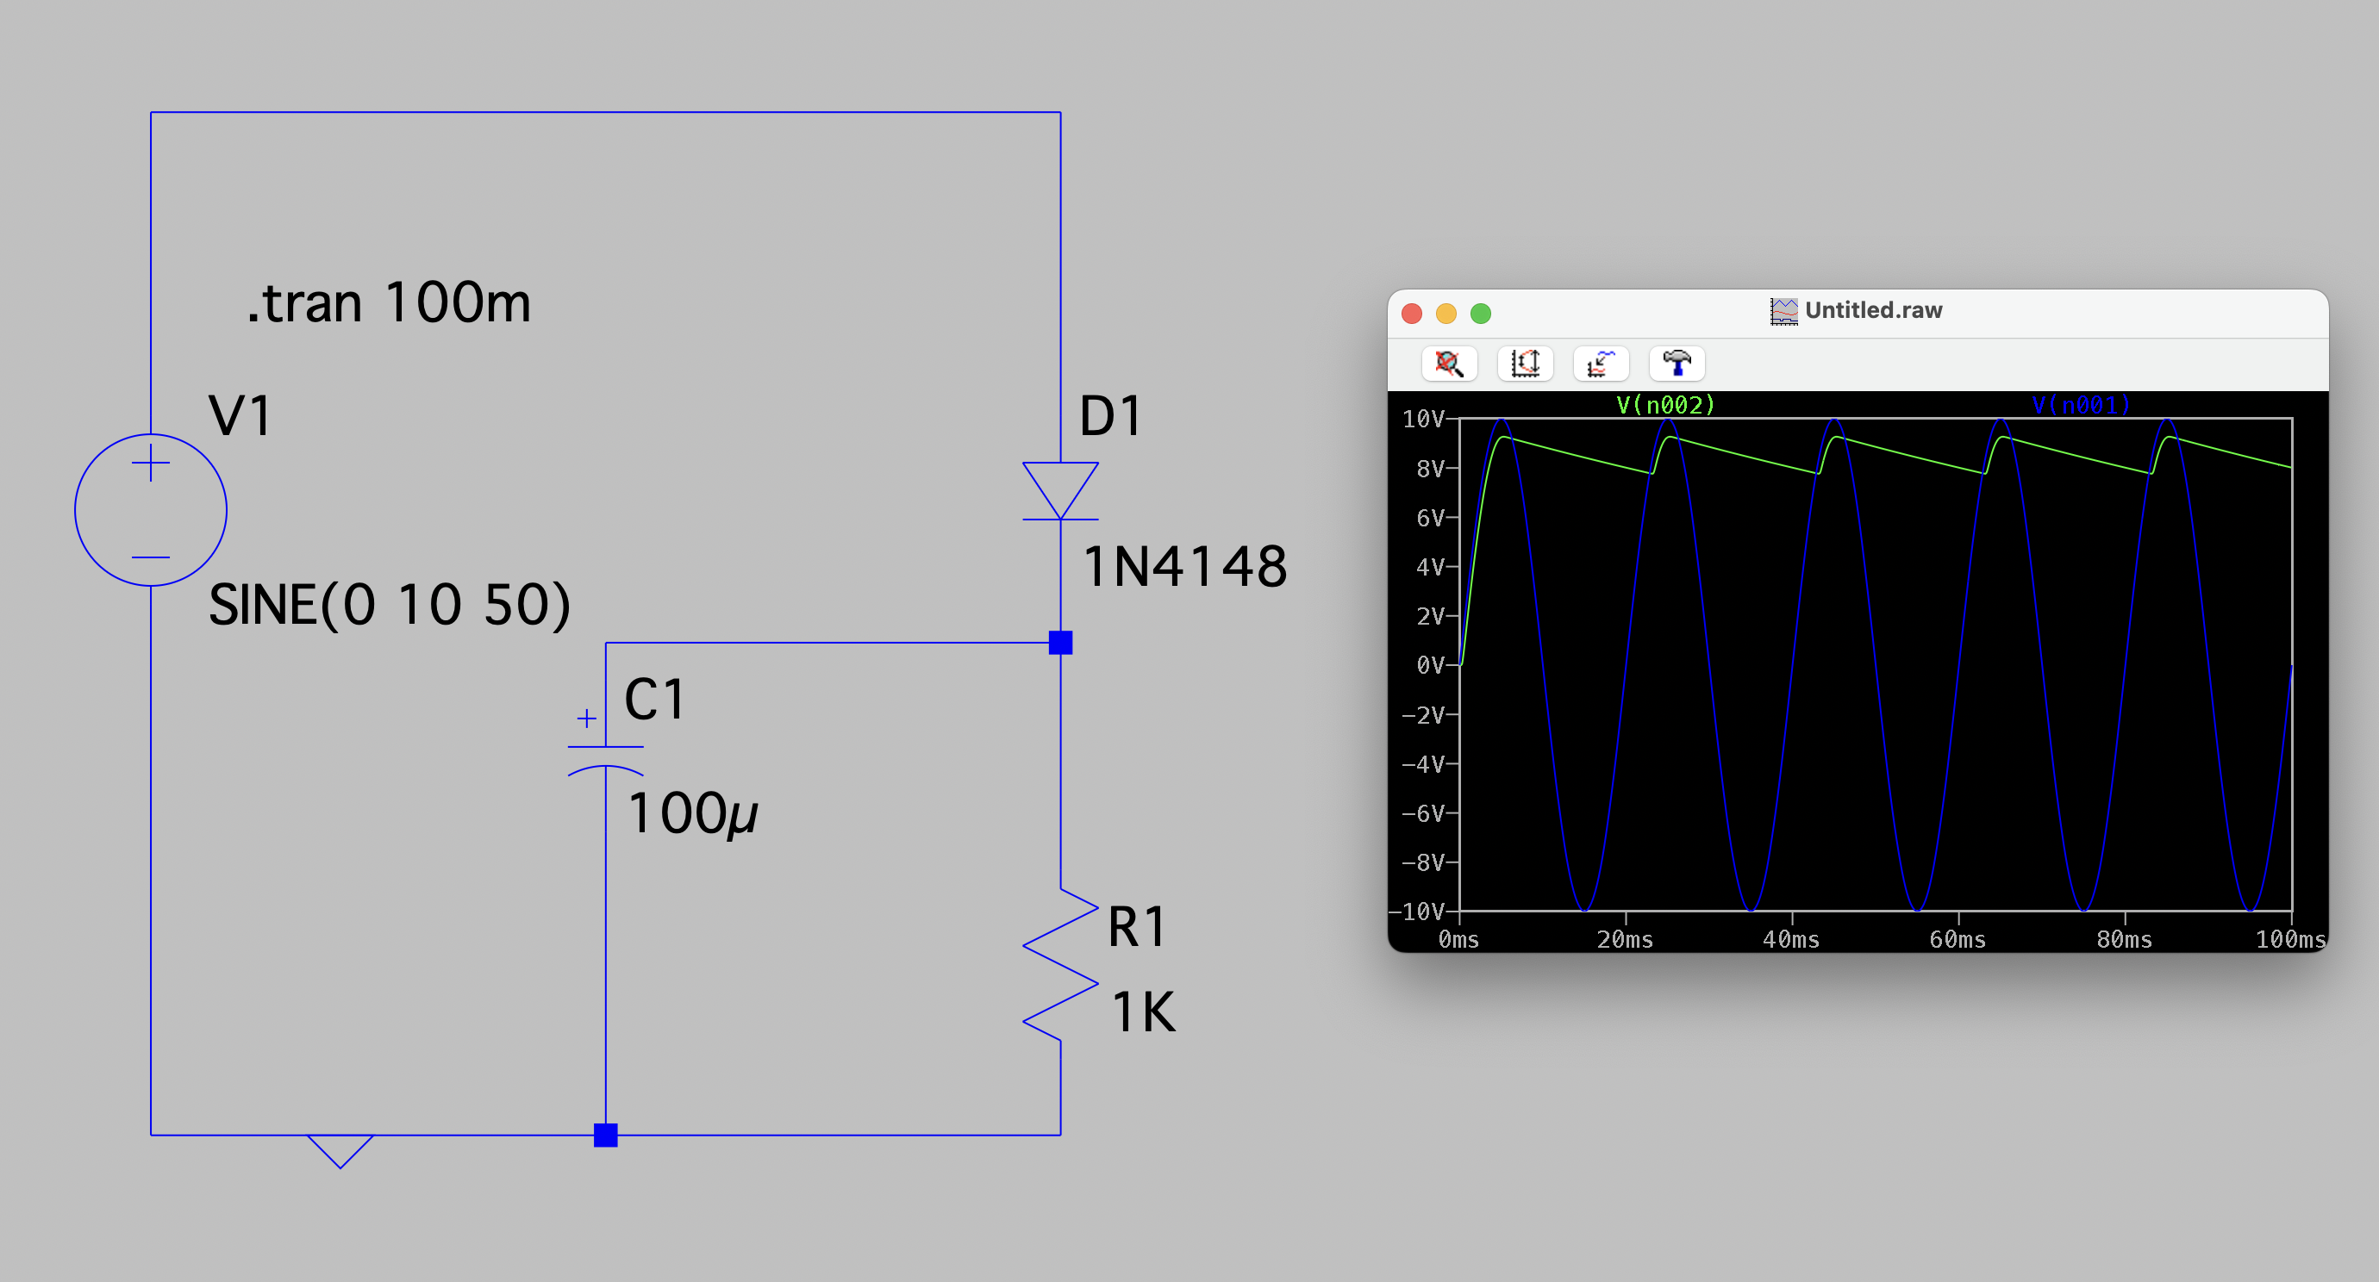Minimize the Untitled.raw window with yellow button

click(x=1446, y=313)
